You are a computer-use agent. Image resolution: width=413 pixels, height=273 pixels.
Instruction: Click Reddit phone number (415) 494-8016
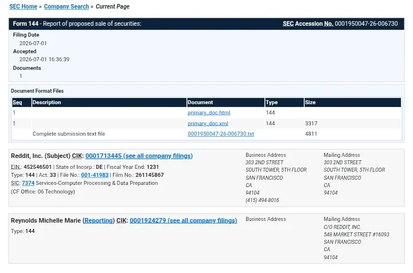tap(262, 200)
